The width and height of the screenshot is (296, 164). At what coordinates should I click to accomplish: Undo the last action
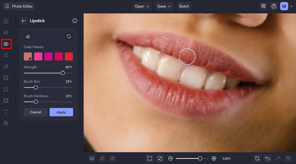pyautogui.click(x=267, y=159)
